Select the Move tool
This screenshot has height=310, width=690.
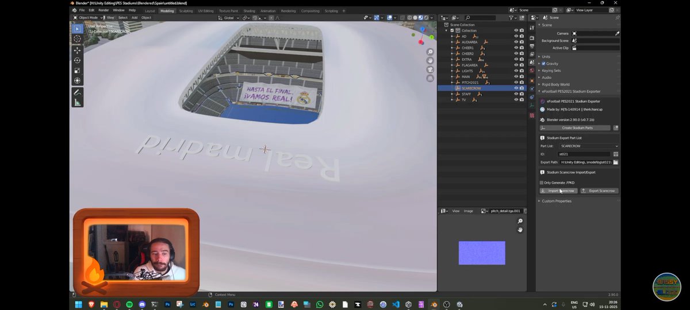pyautogui.click(x=77, y=51)
